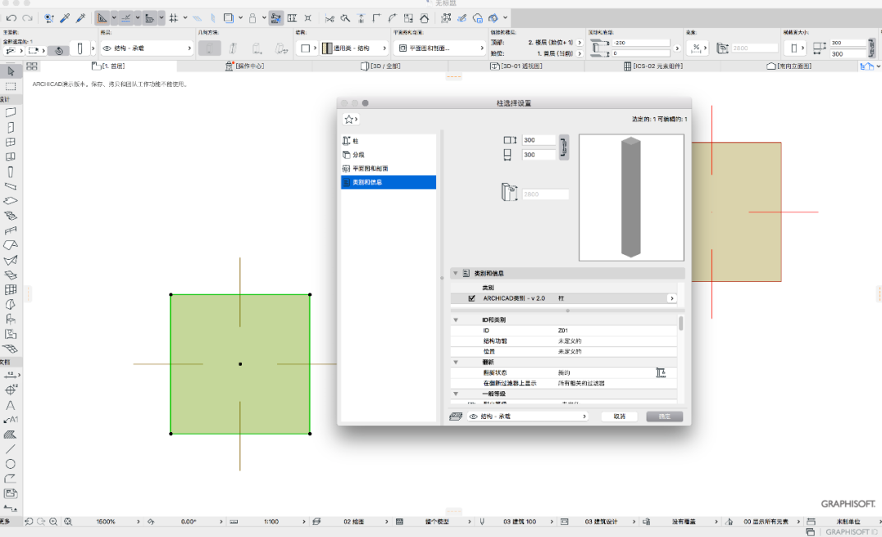Screen dimensions: 882x537
Task: Switch to the 3D / 全部 tab
Action: click(381, 66)
